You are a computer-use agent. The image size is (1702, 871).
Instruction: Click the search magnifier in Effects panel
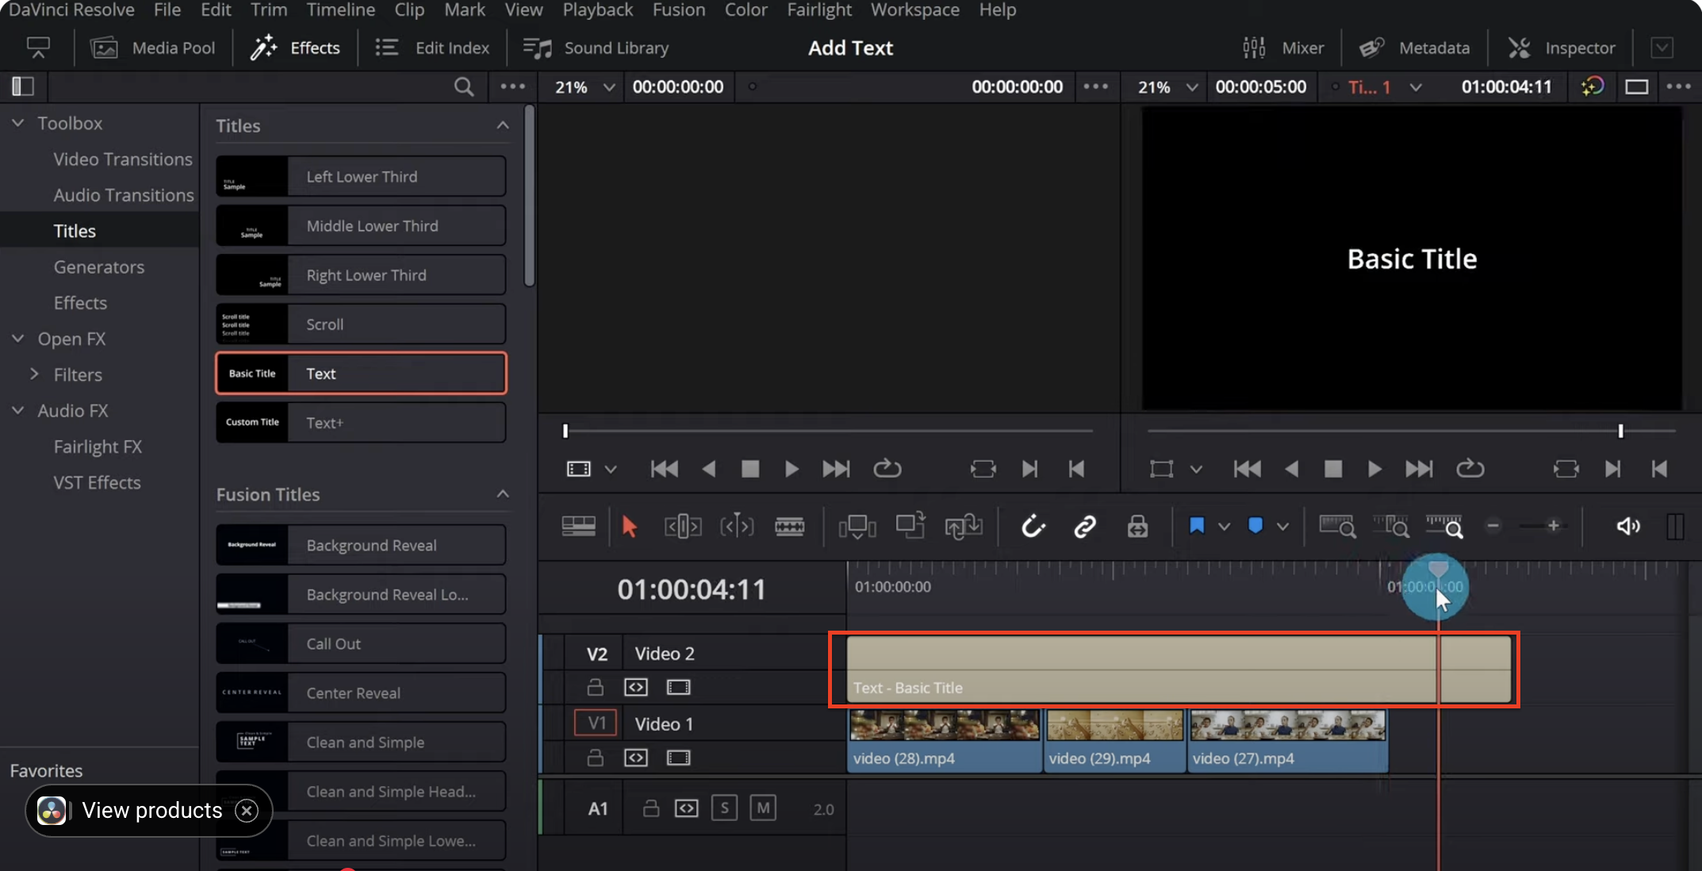(464, 86)
